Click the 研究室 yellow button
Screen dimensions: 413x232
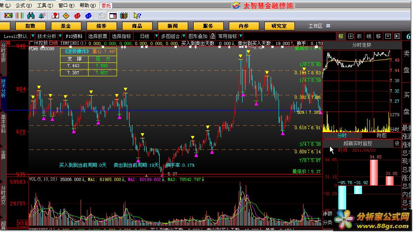click(x=279, y=26)
